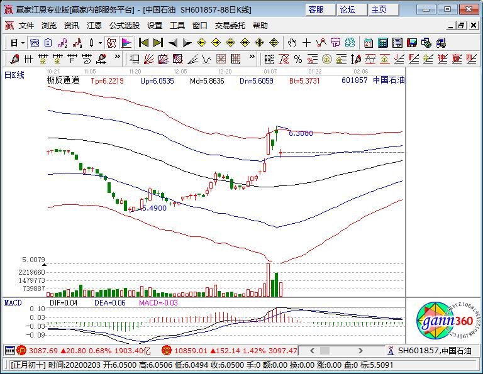This screenshot has height=374, width=483.
Task: Open the 交易委托 menu
Action: click(x=230, y=26)
